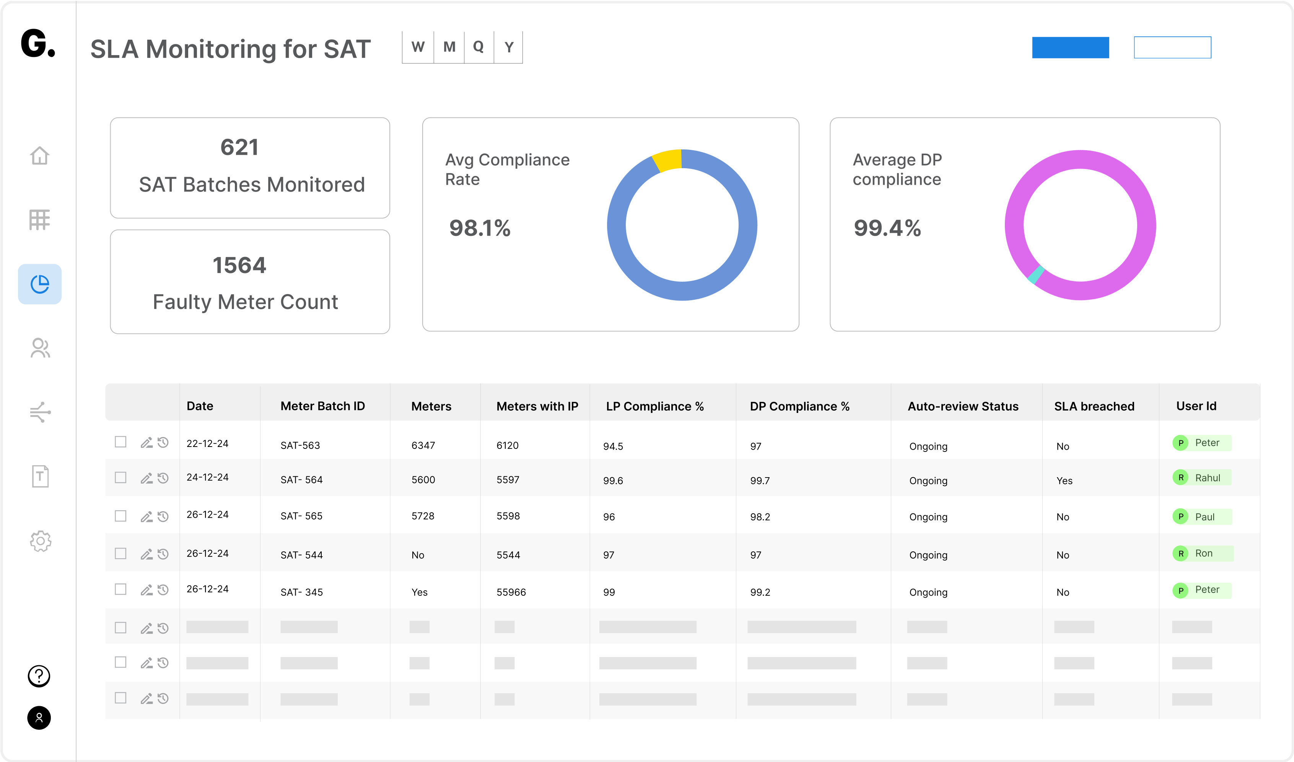Open history icon for SAT- 564 row
1294x762 pixels.
coord(163,478)
